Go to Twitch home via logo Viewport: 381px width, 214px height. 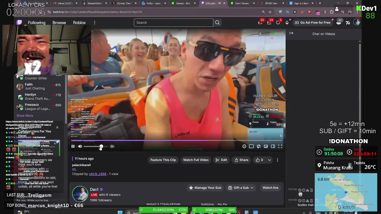[19, 23]
